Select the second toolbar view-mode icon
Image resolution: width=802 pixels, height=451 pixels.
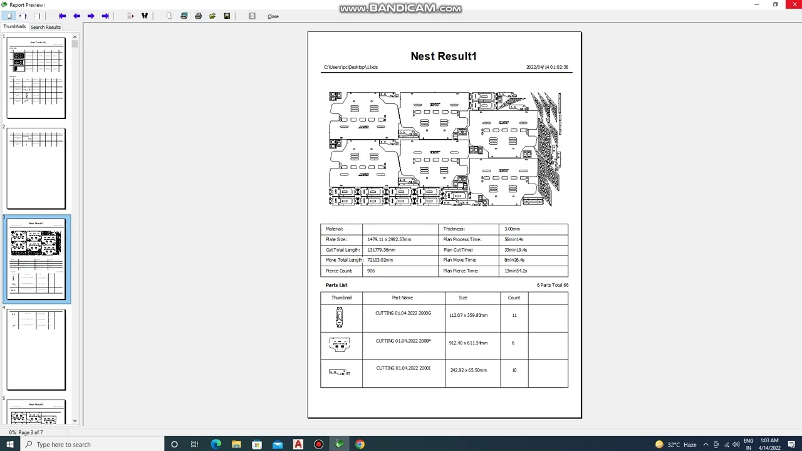pos(23,16)
